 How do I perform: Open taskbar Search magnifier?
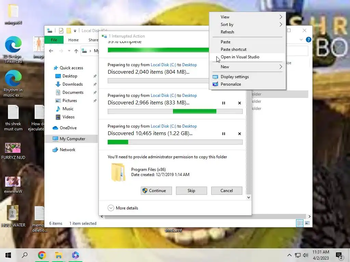coord(25,255)
